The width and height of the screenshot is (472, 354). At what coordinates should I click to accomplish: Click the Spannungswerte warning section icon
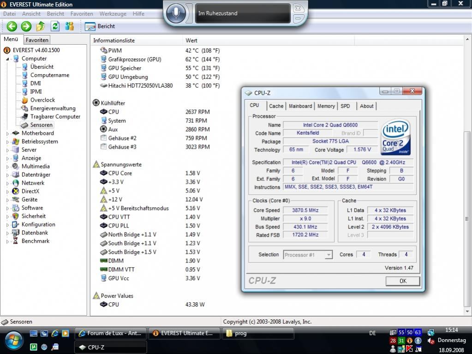point(96,164)
